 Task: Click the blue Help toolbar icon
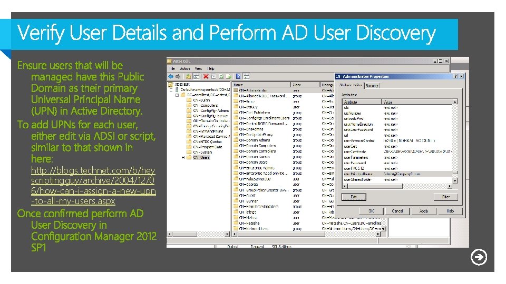pyautogui.click(x=238, y=76)
